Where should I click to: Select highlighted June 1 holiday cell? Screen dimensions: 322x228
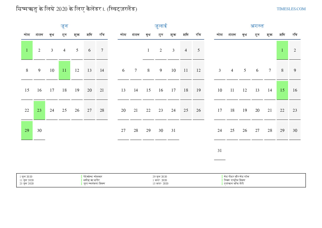pyautogui.click(x=27, y=50)
